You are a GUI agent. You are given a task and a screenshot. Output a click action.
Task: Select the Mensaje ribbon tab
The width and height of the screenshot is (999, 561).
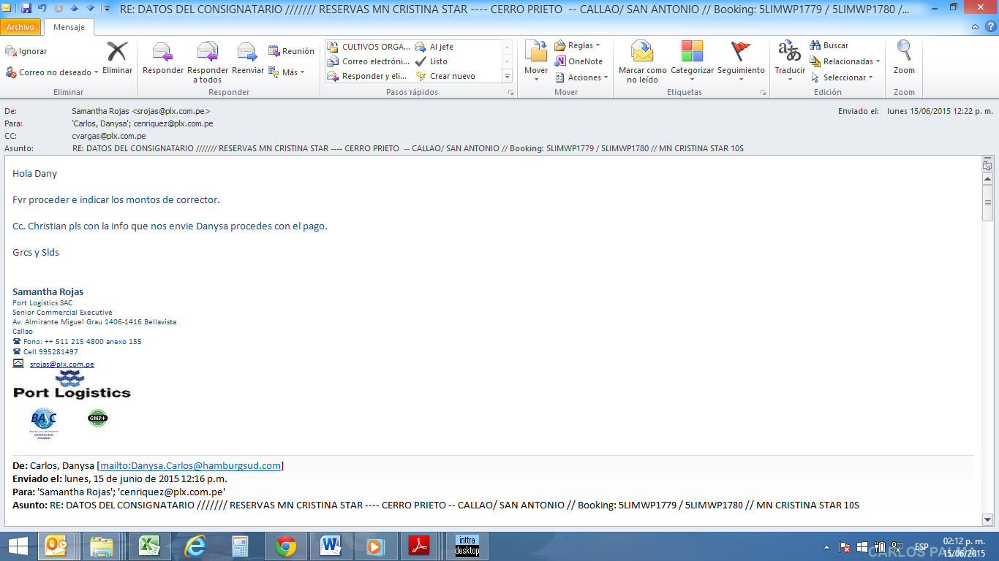(x=69, y=27)
